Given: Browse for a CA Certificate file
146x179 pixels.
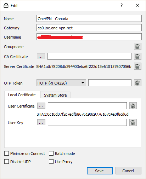Looking at the screenshot, I should 41,56.
